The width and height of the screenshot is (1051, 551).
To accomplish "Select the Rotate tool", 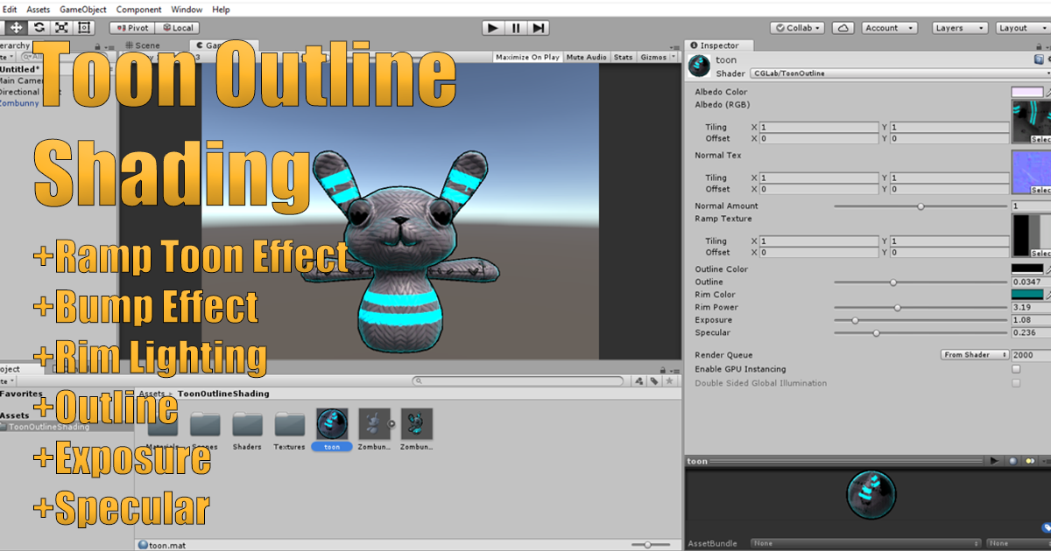I will (38, 27).
